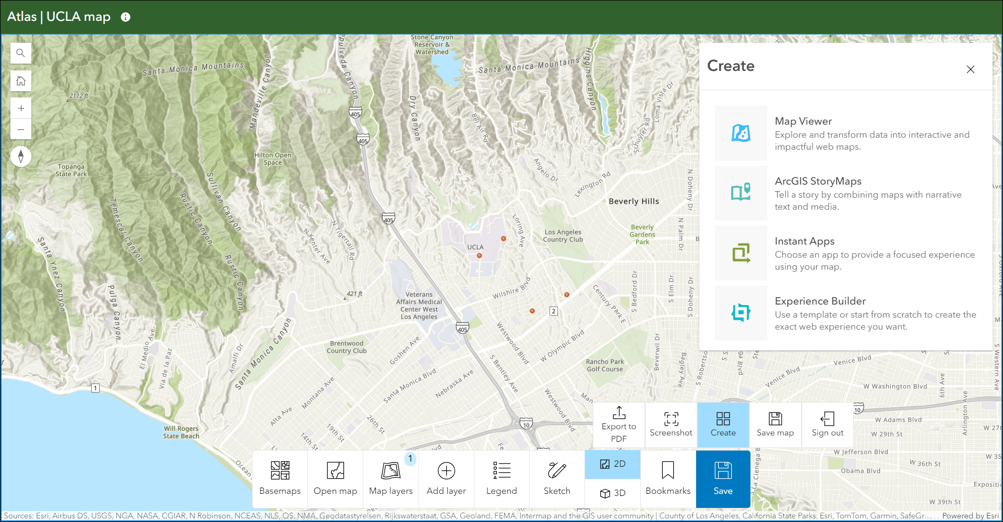This screenshot has height=522, width=1003.
Task: Click the Powered by Esri link
Action: click(970, 516)
